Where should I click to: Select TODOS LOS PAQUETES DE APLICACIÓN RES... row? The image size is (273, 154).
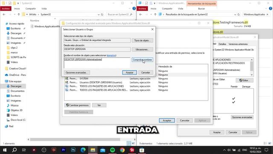136,90
